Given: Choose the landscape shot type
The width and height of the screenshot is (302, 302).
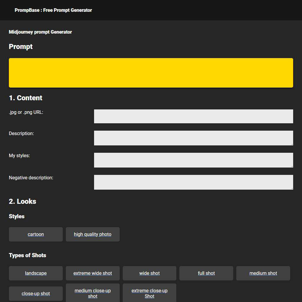Looking at the screenshot, I should [36, 273].
